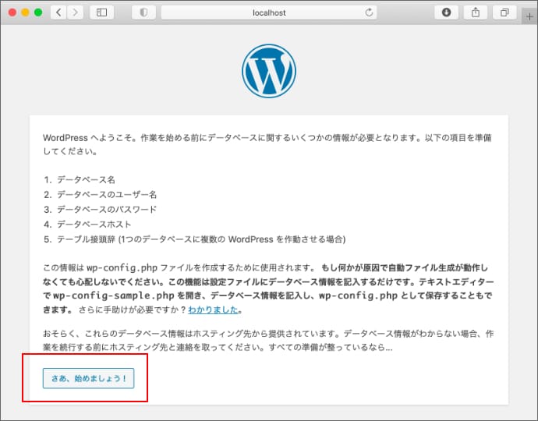Open a new tab with plus button
Screen dimensions: 538x421
[531, 16]
